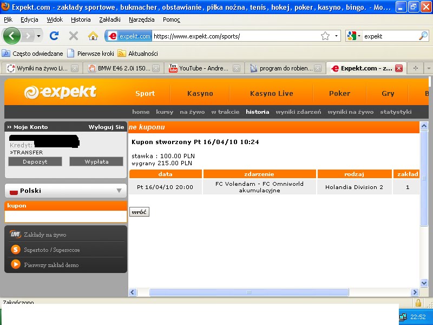The width and height of the screenshot is (433, 325).
Task: Close the program do robienia tab
Action: [x=318, y=68]
